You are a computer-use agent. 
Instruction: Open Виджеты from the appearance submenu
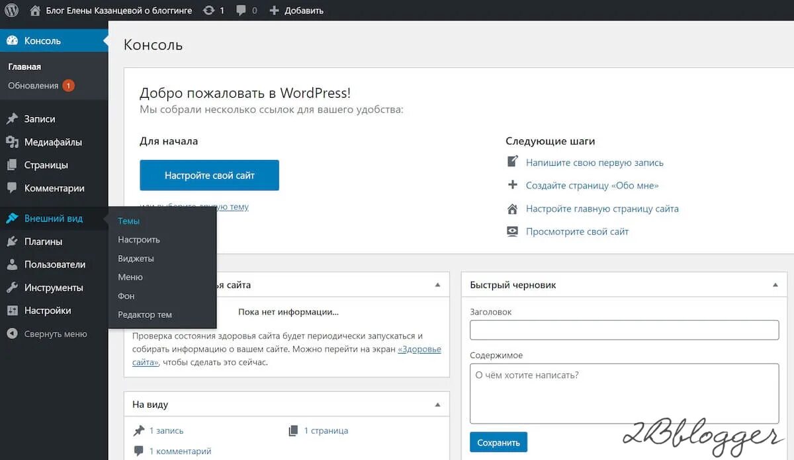(136, 258)
